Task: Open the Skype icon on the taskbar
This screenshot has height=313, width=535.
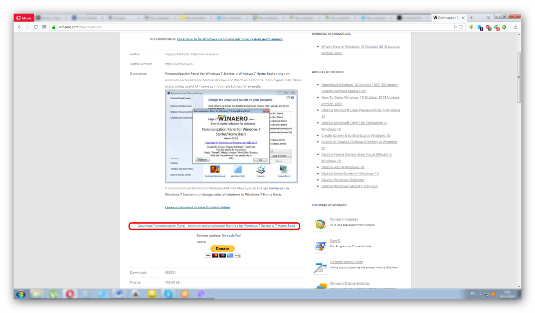Action: point(168,294)
